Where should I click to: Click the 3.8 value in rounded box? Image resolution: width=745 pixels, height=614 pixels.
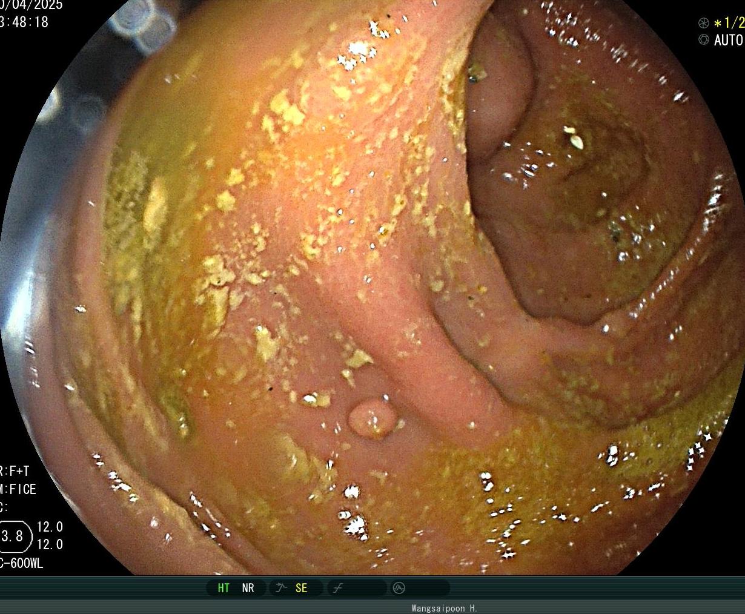[13, 536]
